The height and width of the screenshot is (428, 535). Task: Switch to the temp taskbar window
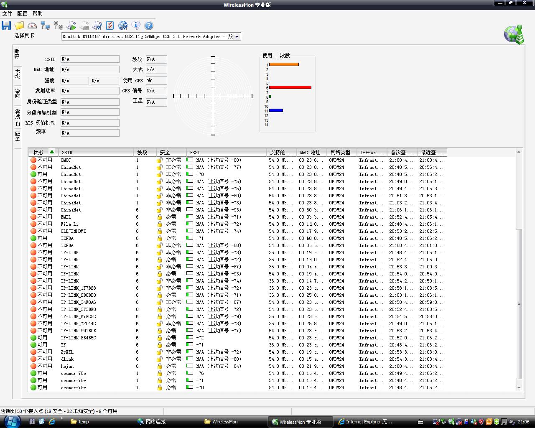coord(100,422)
